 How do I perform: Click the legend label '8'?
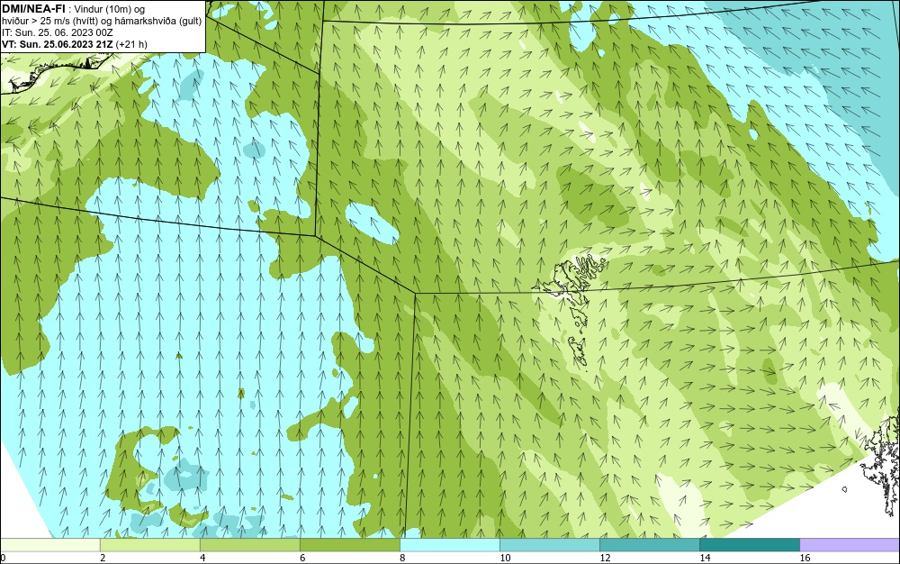pos(402,558)
